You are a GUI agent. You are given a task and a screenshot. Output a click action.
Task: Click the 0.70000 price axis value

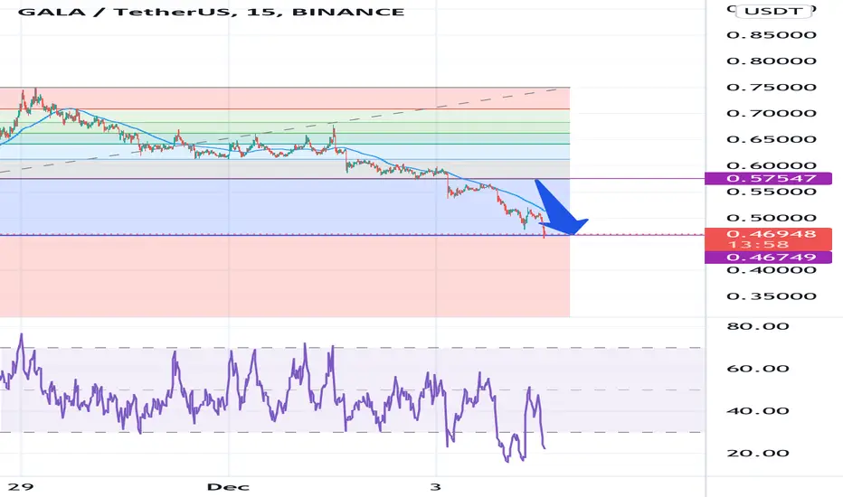[x=772, y=113]
